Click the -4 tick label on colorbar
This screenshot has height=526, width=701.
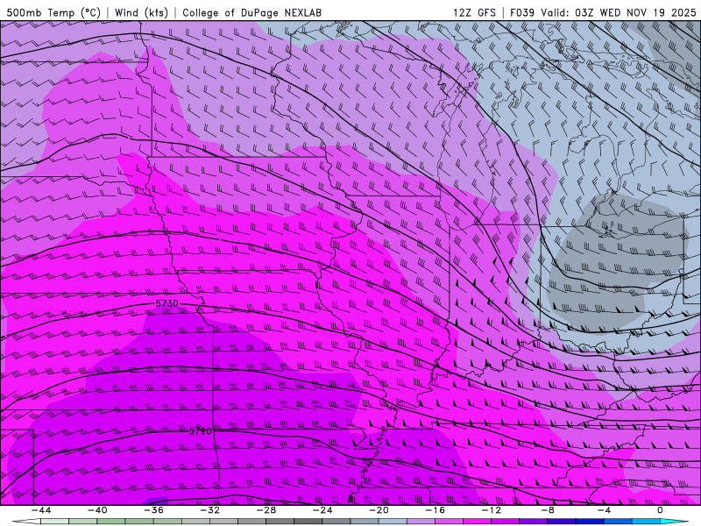pos(604,510)
